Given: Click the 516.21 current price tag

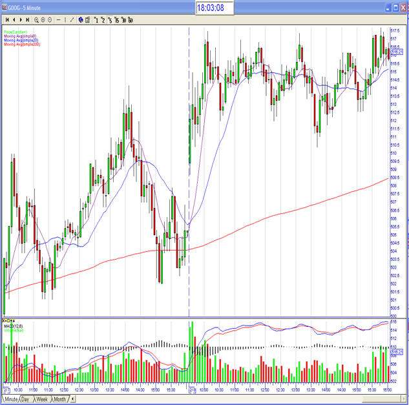Looking at the screenshot, I should tap(397, 52).
